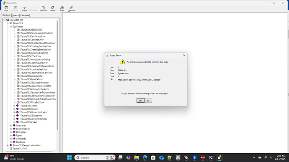Refresh the help page
Screen dimensions: 289x162
coord(43,9)
